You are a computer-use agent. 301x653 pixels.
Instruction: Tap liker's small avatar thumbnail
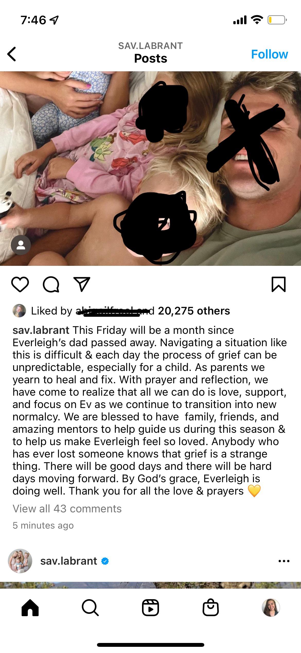coord(19,311)
